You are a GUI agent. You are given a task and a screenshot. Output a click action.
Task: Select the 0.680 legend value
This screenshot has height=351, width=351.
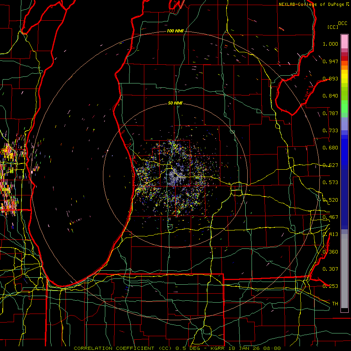(330, 148)
